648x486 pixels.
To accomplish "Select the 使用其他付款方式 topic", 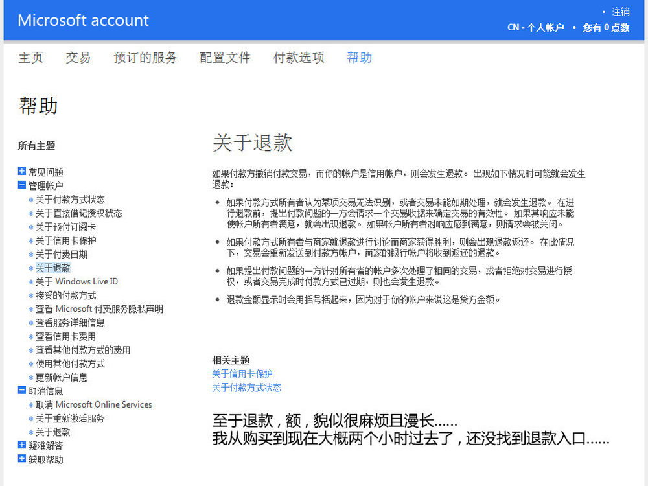I will click(x=70, y=364).
